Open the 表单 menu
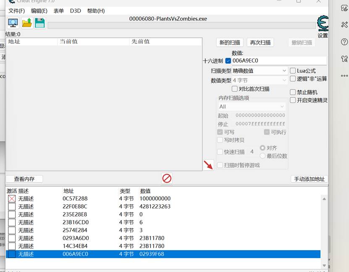This screenshot has height=272, width=349. coord(58,11)
